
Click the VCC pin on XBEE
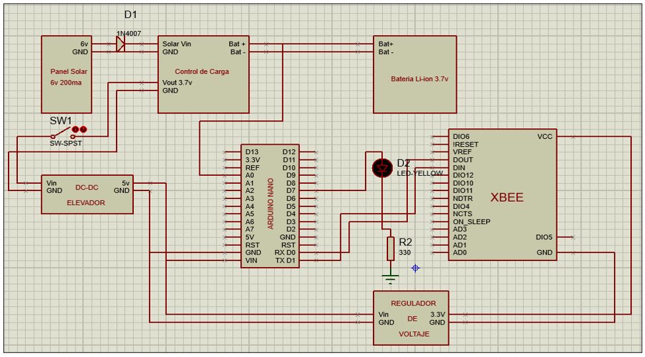click(x=544, y=137)
